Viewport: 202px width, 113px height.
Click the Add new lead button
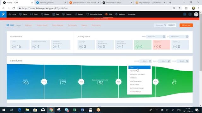point(186,25)
